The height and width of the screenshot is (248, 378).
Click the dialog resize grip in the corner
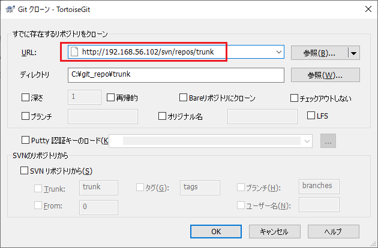point(373,244)
